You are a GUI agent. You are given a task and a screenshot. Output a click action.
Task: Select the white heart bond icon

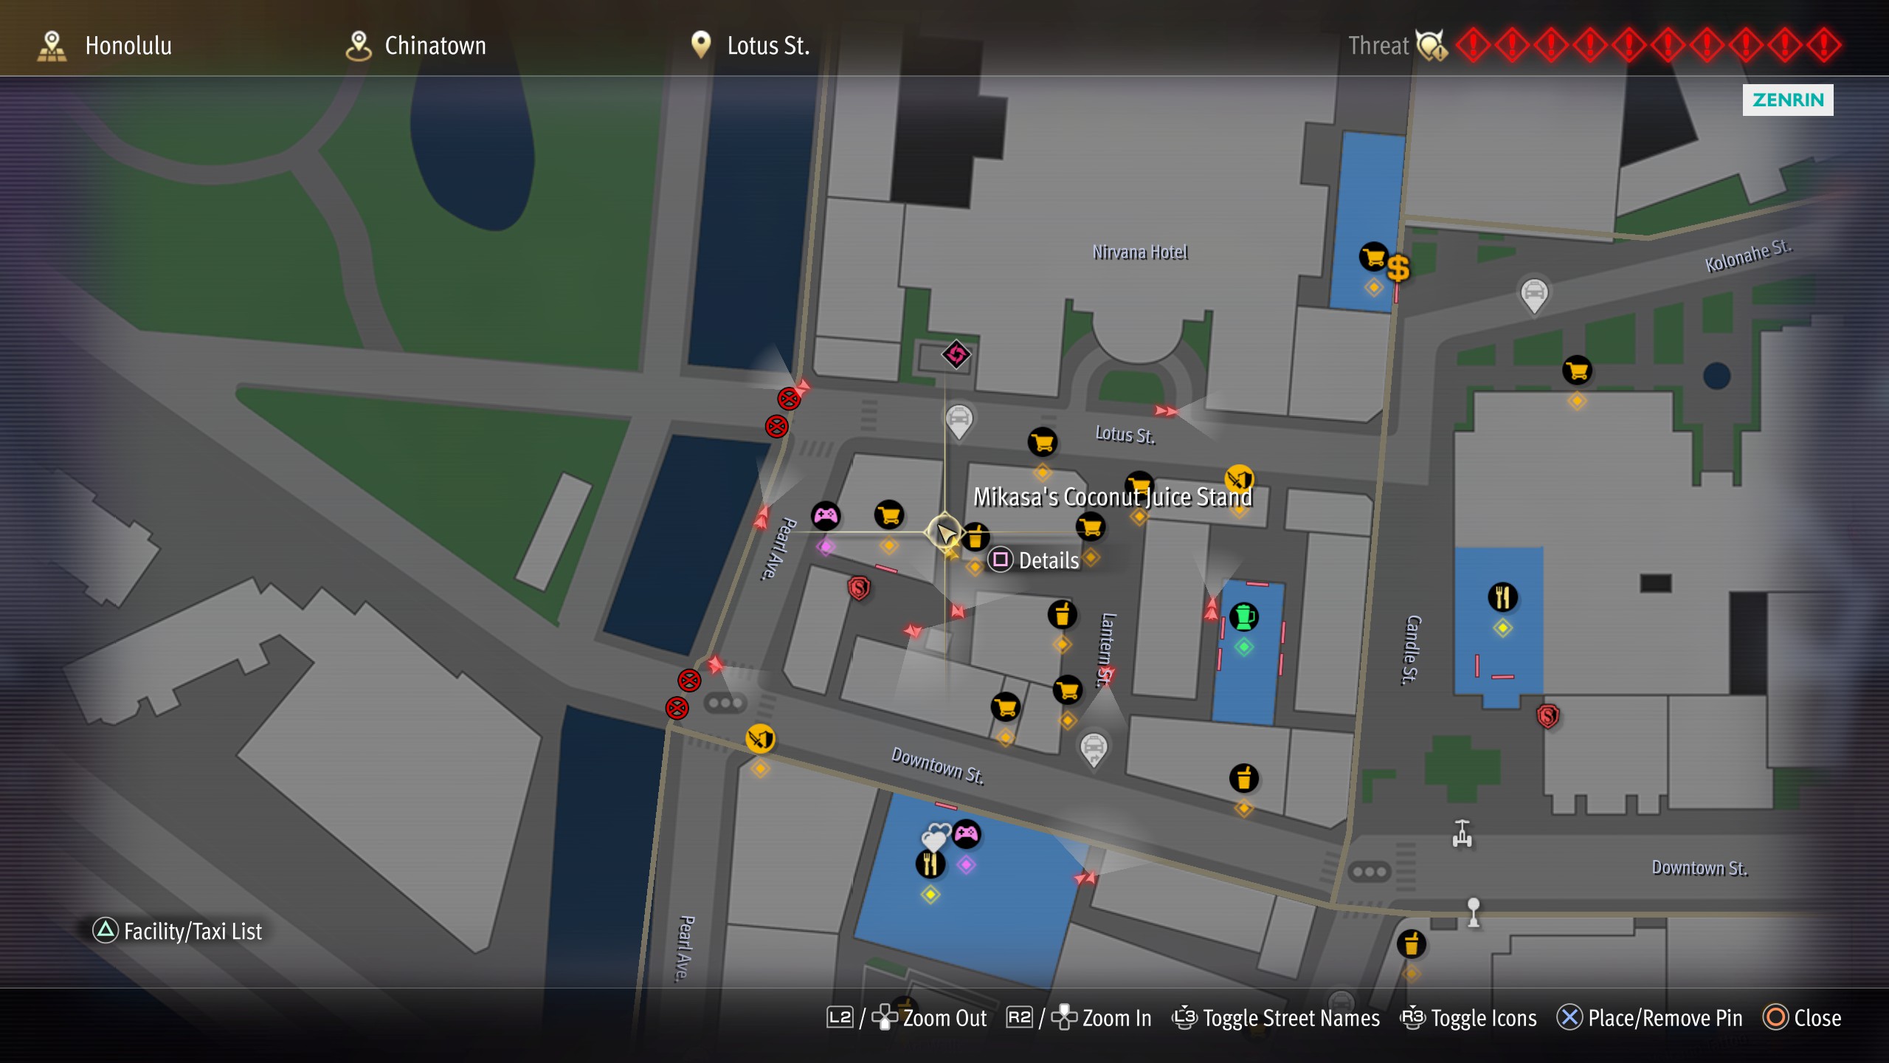[x=936, y=837]
